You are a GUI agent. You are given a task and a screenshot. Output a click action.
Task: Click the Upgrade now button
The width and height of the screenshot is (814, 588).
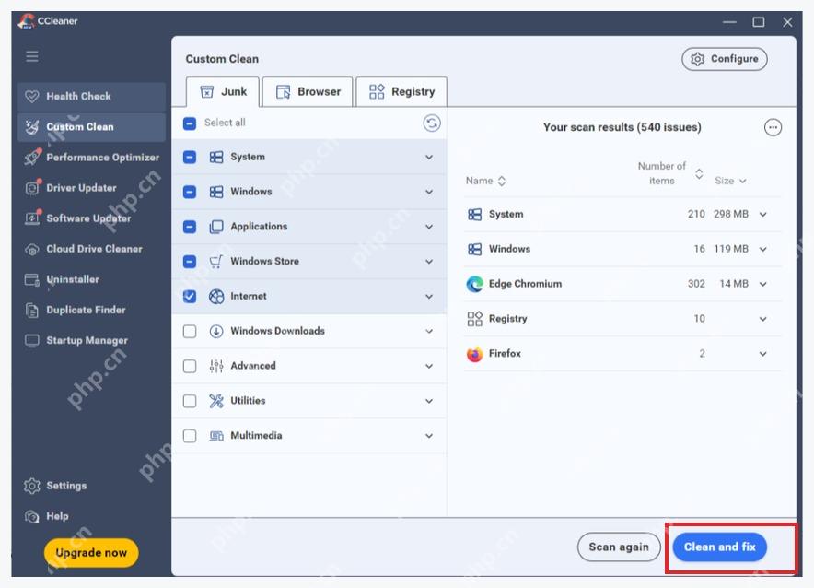tap(91, 553)
